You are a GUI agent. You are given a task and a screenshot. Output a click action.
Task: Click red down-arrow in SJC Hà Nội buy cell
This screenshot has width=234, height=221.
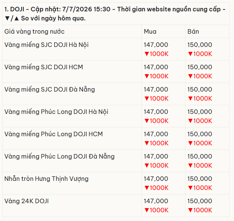147,54
